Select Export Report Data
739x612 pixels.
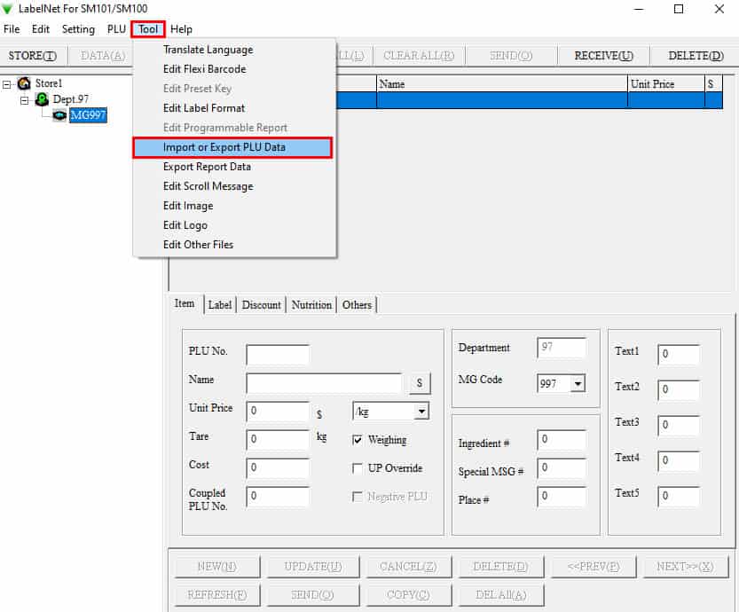235,167
